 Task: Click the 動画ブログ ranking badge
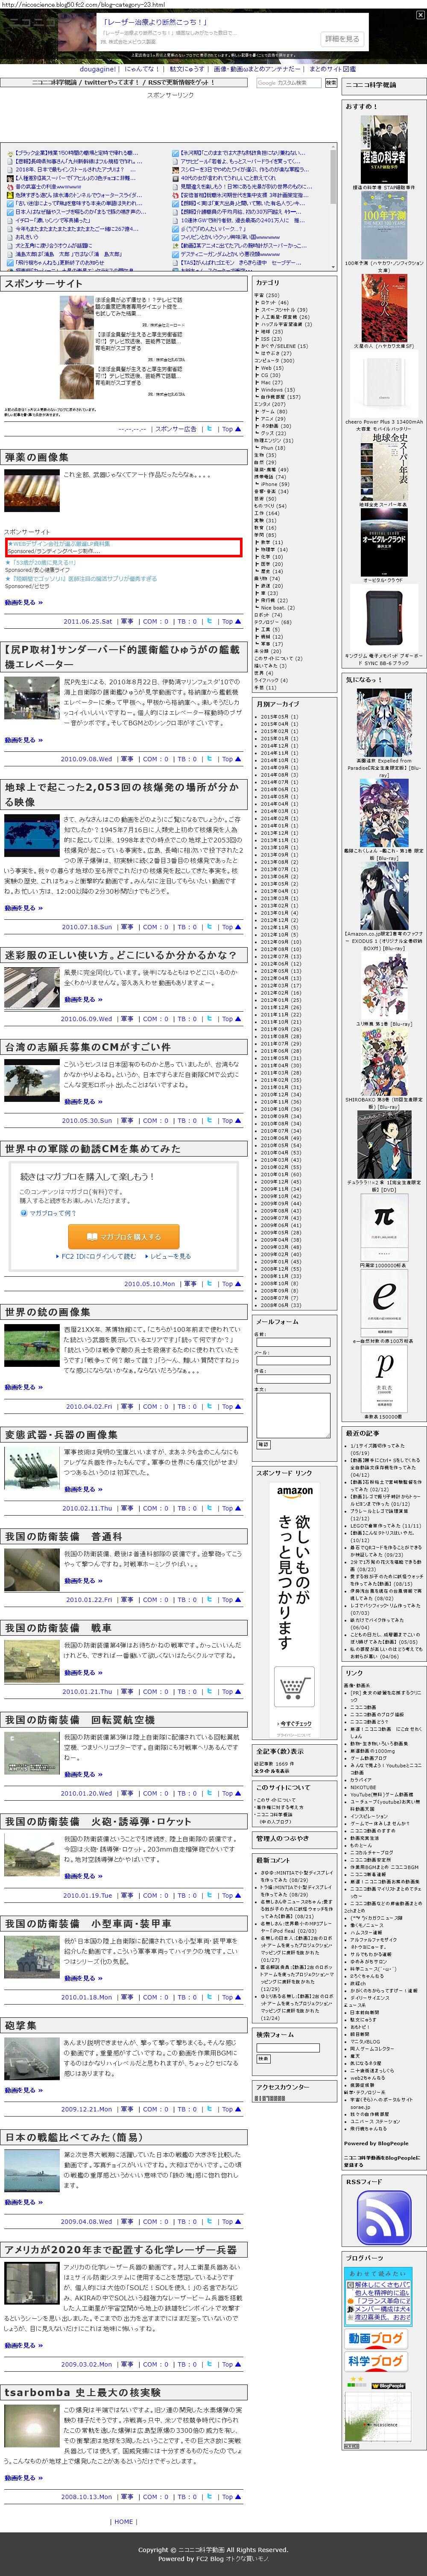pyautogui.click(x=376, y=2338)
